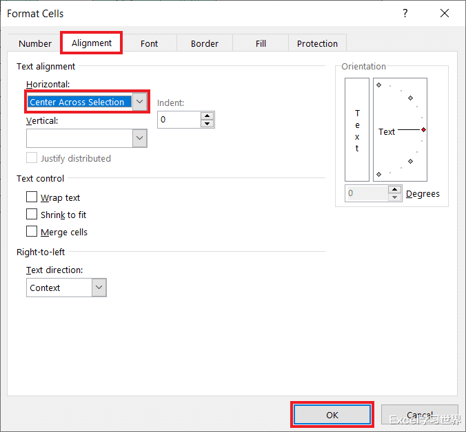
Task: Open the Number tab
Action: pos(35,43)
